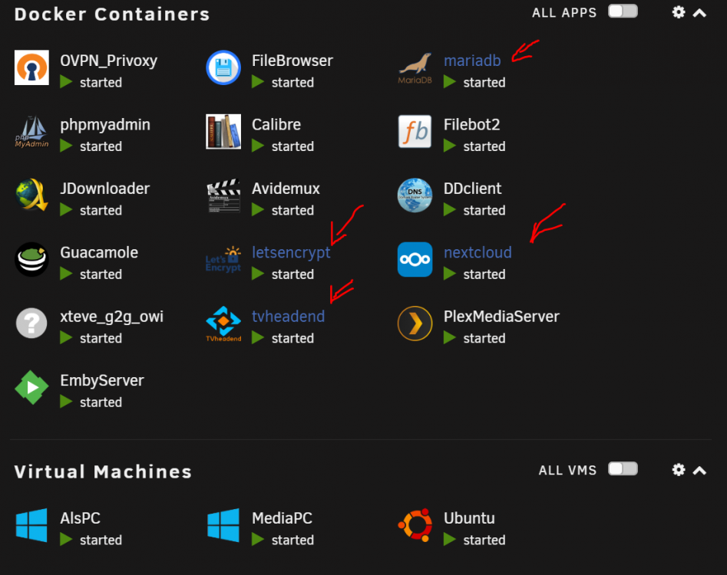Click the Calibre books icon
727x575 pixels.
tap(223, 131)
